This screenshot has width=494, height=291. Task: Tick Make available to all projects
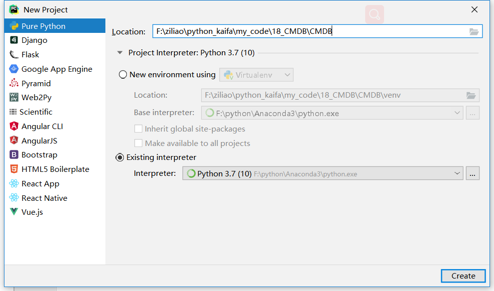[x=138, y=144]
